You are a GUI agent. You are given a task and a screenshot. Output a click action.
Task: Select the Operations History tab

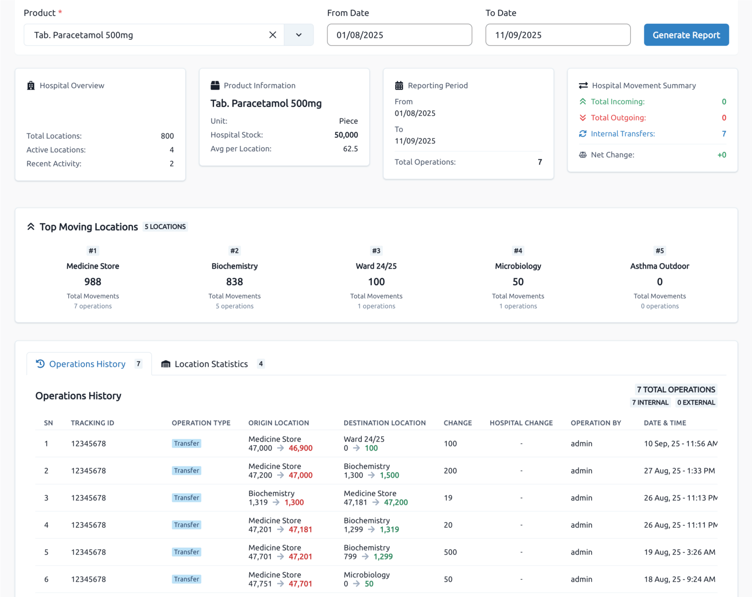pos(87,363)
